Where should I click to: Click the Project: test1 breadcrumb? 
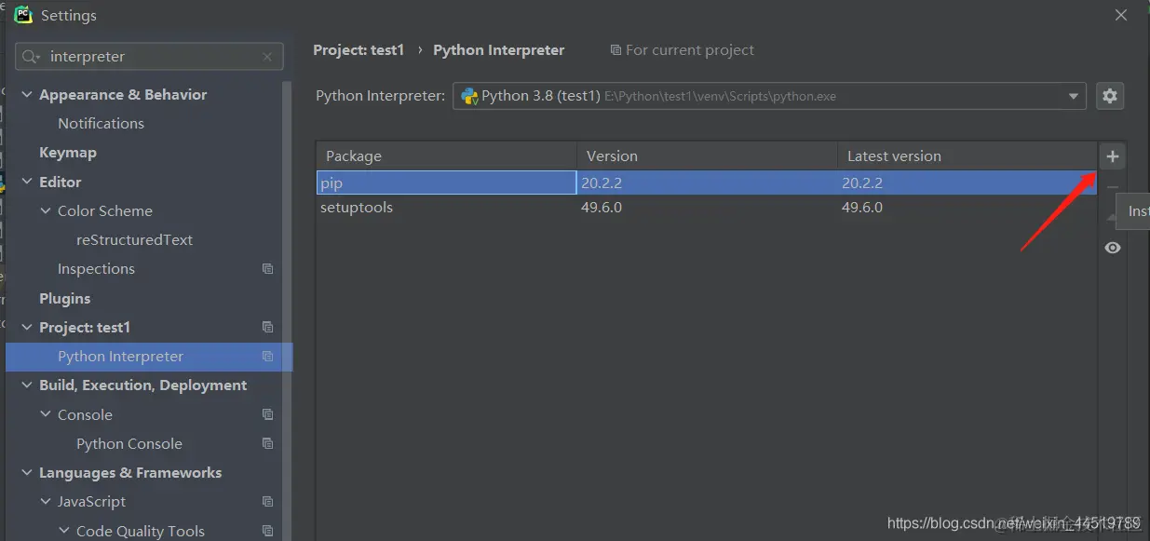359,50
